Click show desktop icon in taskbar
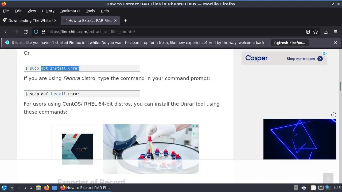Viewport: 342px width, 192px height. coord(55,188)
